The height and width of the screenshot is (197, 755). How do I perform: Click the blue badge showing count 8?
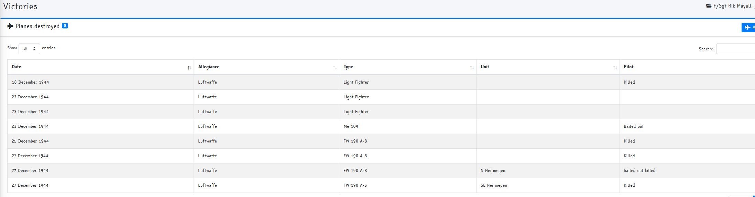(x=65, y=26)
